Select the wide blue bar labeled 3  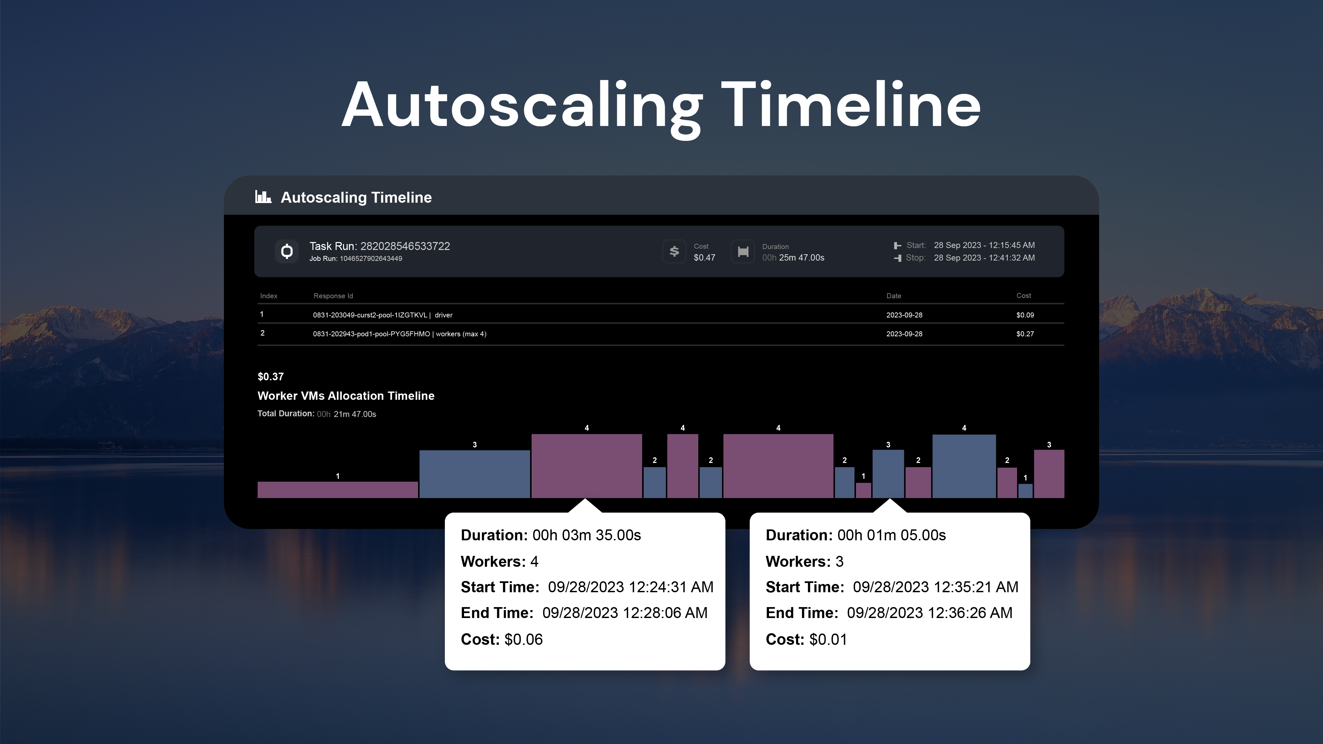click(475, 474)
